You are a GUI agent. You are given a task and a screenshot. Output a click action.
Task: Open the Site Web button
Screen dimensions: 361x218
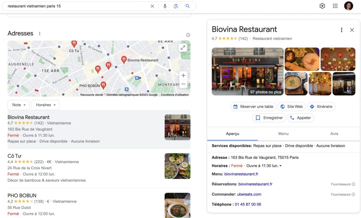pos(292,107)
